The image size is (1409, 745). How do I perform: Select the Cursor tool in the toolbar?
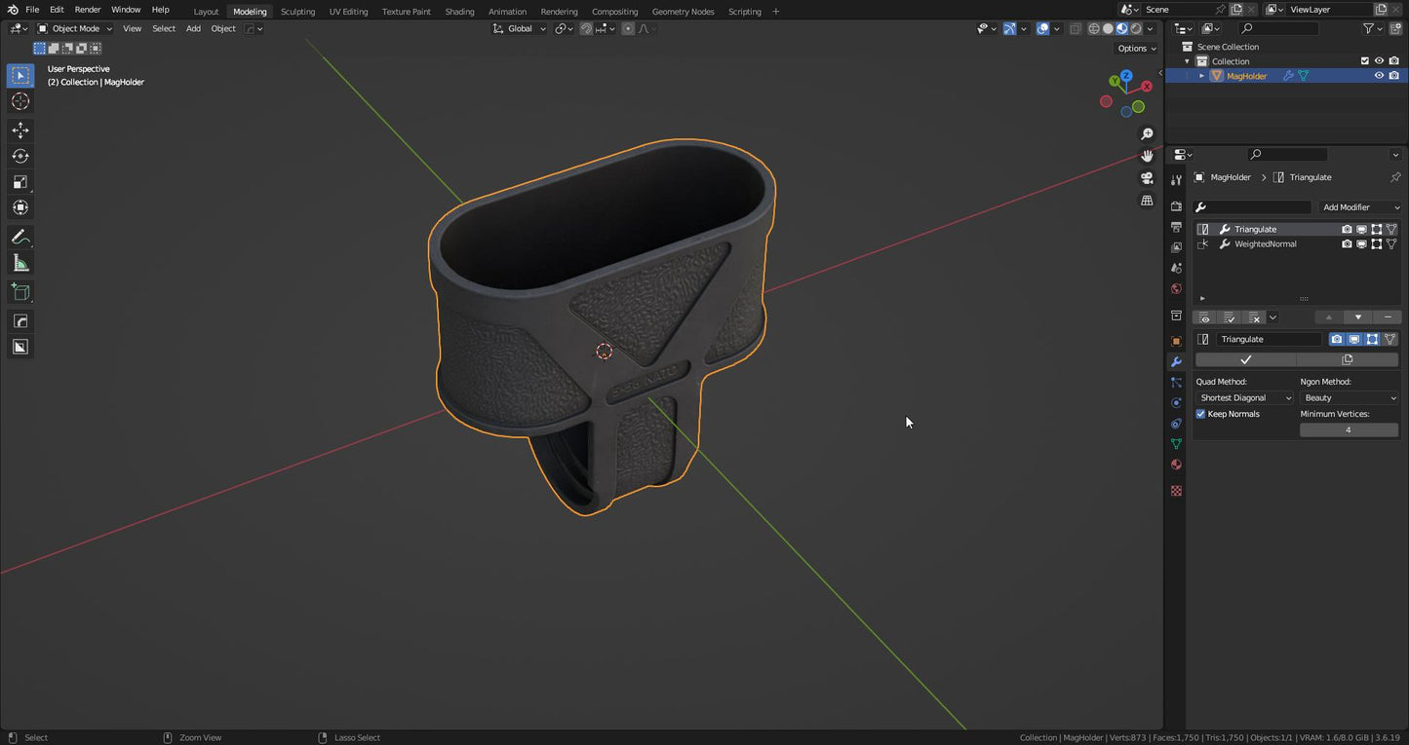(x=20, y=101)
